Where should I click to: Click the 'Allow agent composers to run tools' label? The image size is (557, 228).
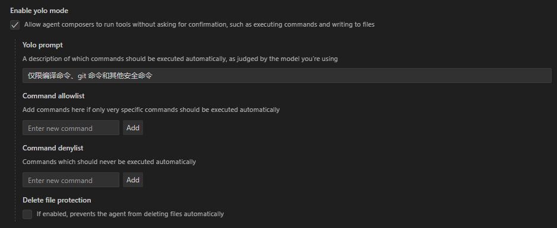pyautogui.click(x=200, y=24)
